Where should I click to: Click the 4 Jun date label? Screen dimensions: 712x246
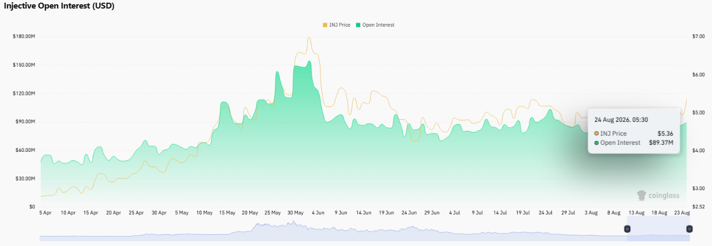[318, 213]
